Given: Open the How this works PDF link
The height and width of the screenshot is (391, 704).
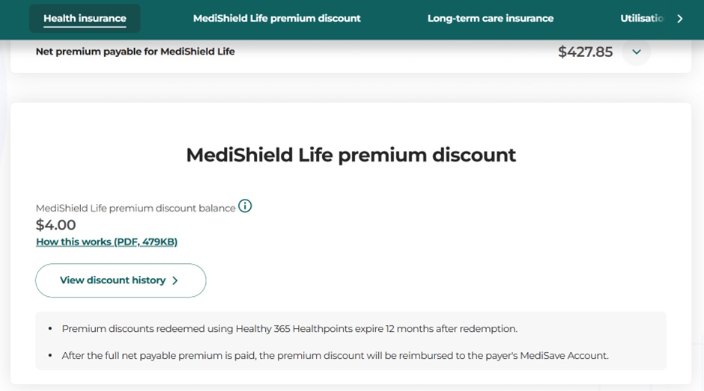Looking at the screenshot, I should point(106,241).
